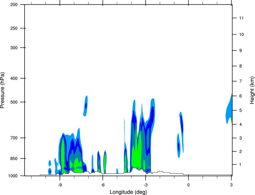The height and width of the screenshot is (195, 255).
Task: Select the 850 pressure tick label
Action: click(x=14, y=158)
